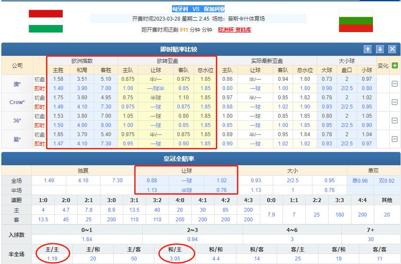
Task: Select the circled 主/主 odds 1.19
Action: coord(53,259)
